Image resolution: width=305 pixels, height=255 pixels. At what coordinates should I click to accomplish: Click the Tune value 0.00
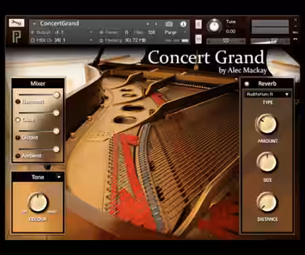tap(230, 31)
